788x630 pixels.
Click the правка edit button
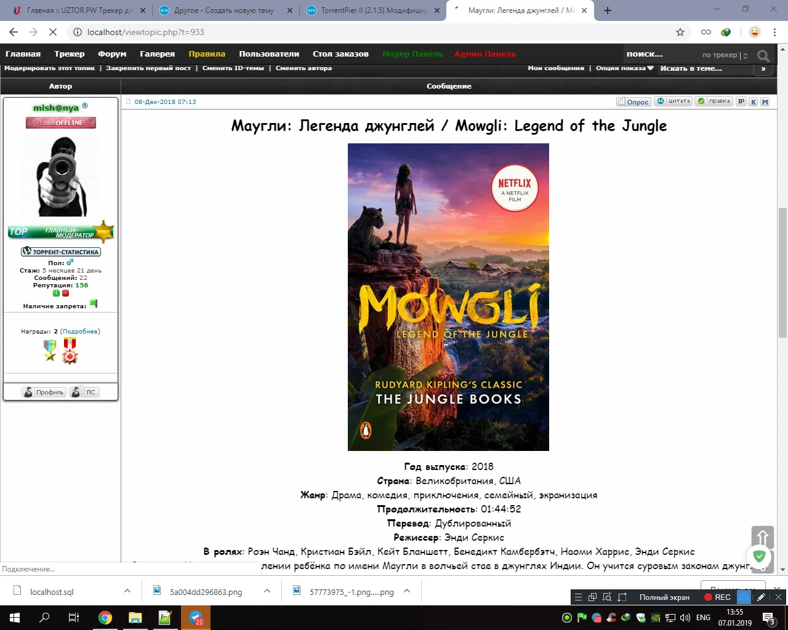(714, 102)
